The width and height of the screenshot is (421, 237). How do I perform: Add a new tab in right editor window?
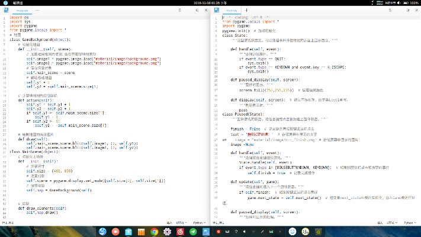click(248, 11)
